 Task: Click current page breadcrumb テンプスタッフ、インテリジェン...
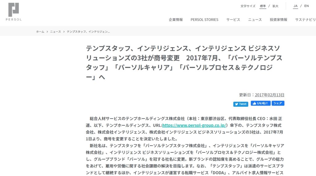(x=88, y=32)
